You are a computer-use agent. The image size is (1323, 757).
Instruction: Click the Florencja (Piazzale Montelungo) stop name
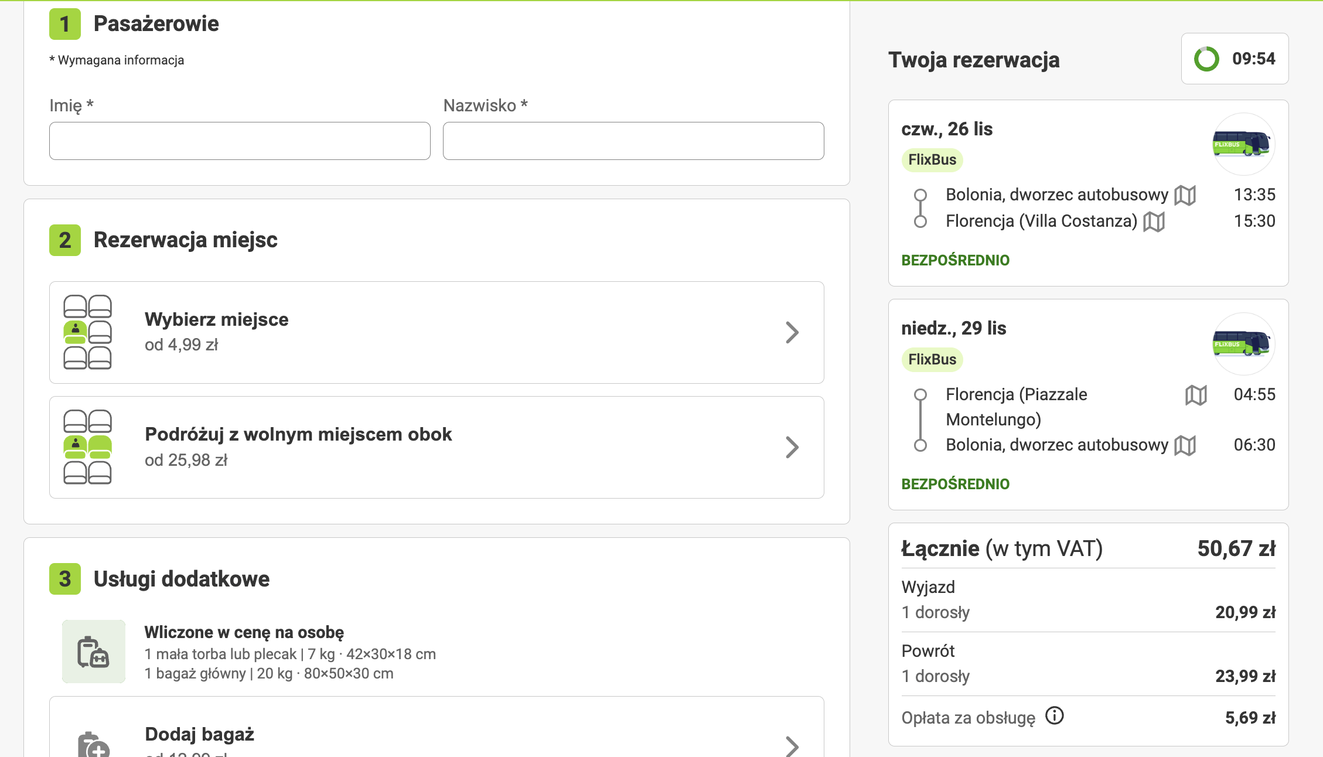[x=1017, y=407]
